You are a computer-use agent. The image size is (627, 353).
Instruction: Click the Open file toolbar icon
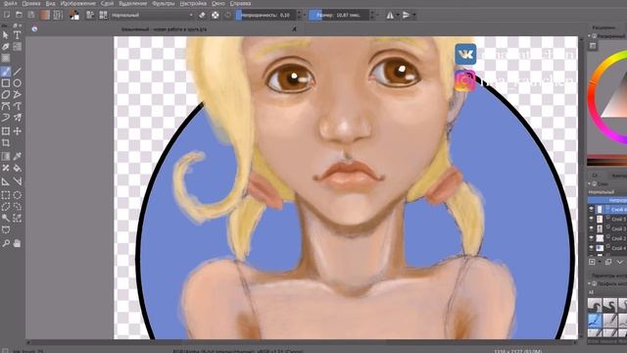click(19, 15)
